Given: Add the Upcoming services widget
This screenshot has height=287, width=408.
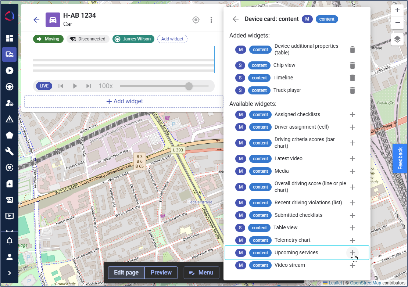Looking at the screenshot, I should (352, 253).
